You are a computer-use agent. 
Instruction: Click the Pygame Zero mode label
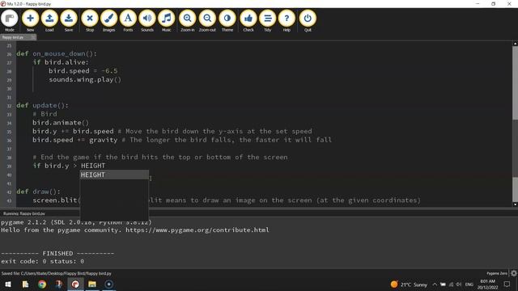(x=497, y=273)
